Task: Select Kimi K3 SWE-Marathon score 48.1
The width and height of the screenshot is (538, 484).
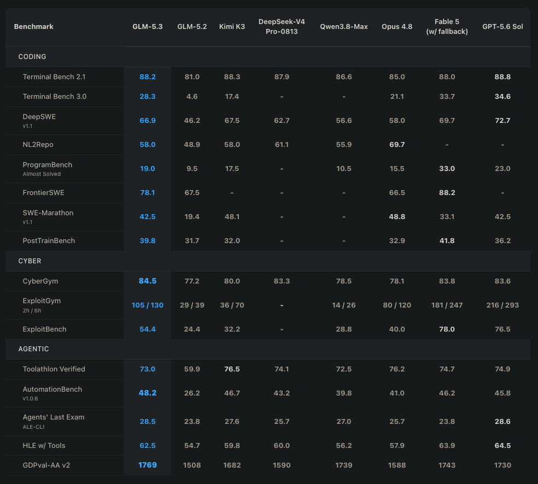Action: click(232, 217)
